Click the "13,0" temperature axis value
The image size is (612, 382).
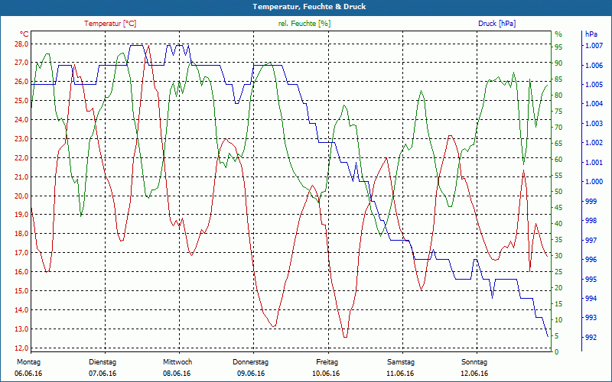click(x=21, y=329)
